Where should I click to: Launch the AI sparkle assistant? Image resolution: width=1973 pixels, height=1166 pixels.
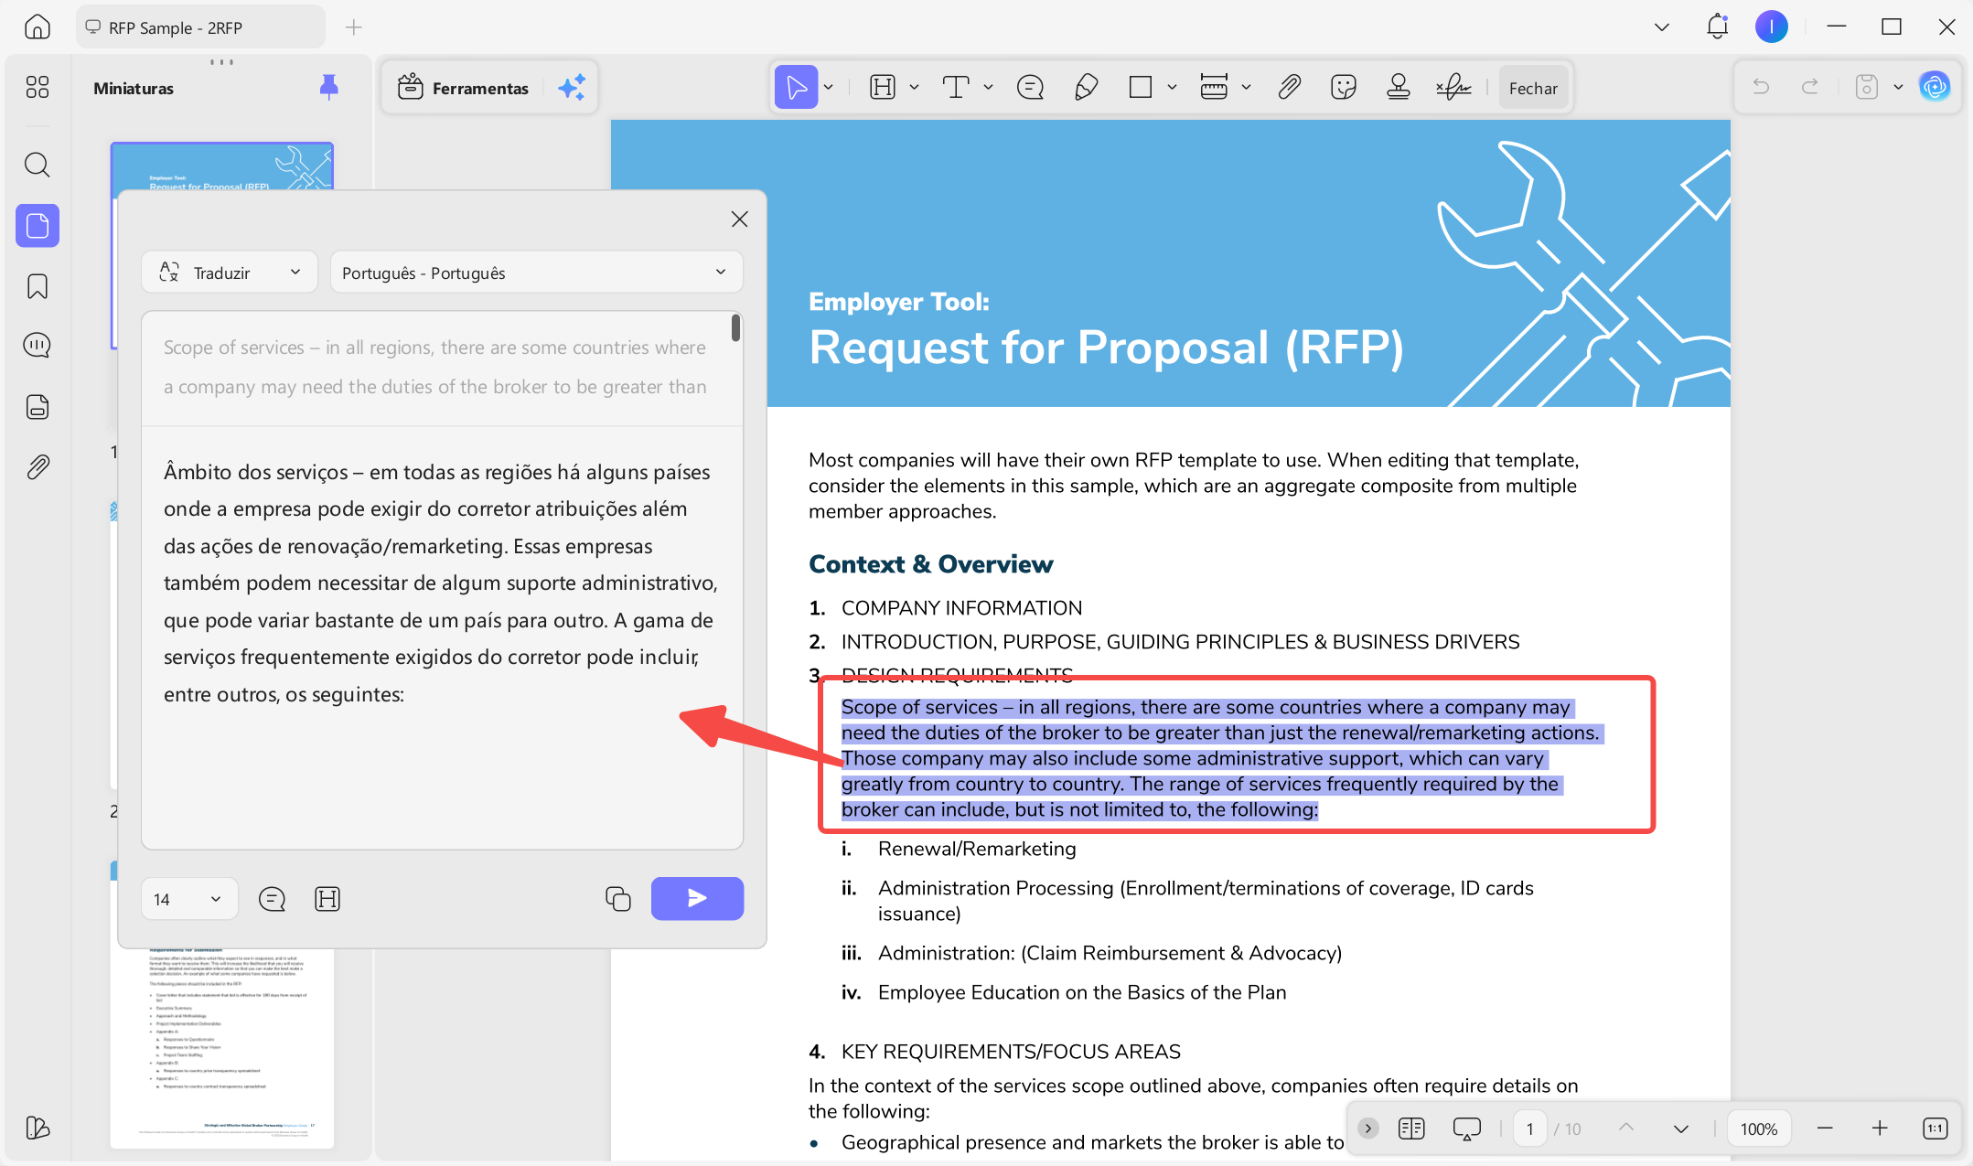tap(573, 88)
